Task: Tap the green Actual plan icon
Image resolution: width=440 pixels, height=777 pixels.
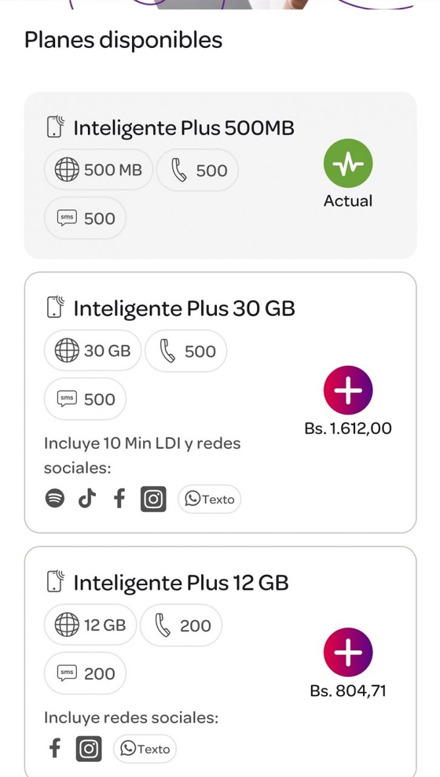Action: click(x=348, y=163)
